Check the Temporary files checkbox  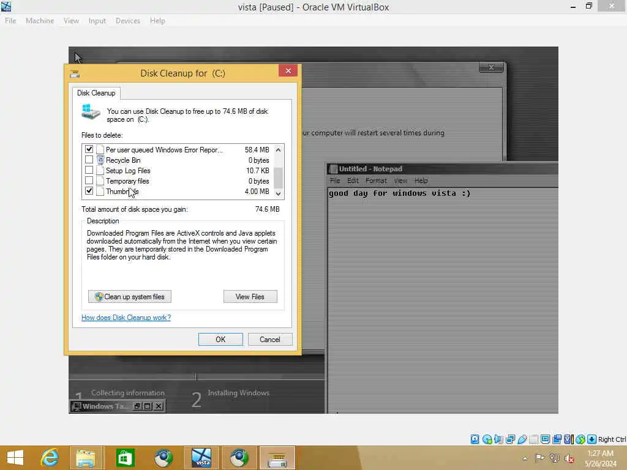[x=89, y=181]
